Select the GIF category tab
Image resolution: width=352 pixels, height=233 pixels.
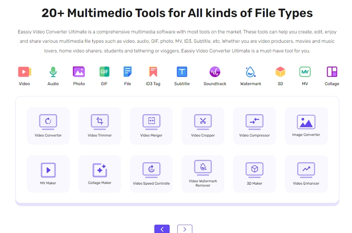(104, 76)
